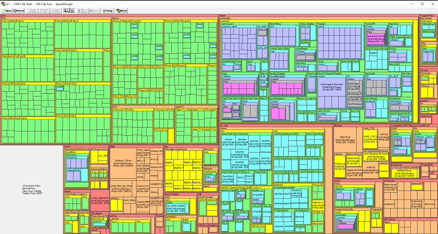Screen dimensions: 438x234
Task: Select the COD Modern Warfare 3 folder
Action: pos(77,194)
